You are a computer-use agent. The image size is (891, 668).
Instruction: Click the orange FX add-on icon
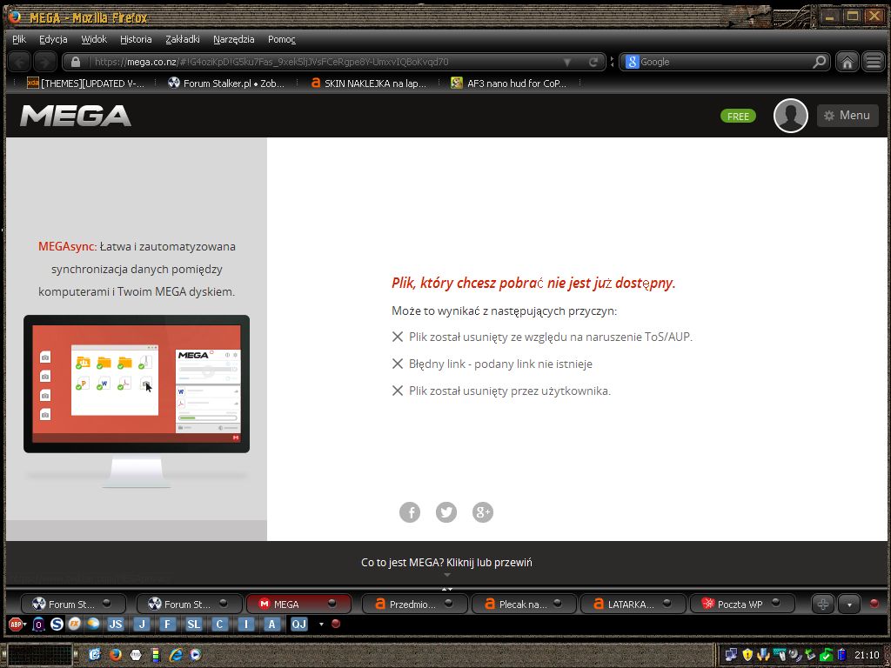coord(75,624)
